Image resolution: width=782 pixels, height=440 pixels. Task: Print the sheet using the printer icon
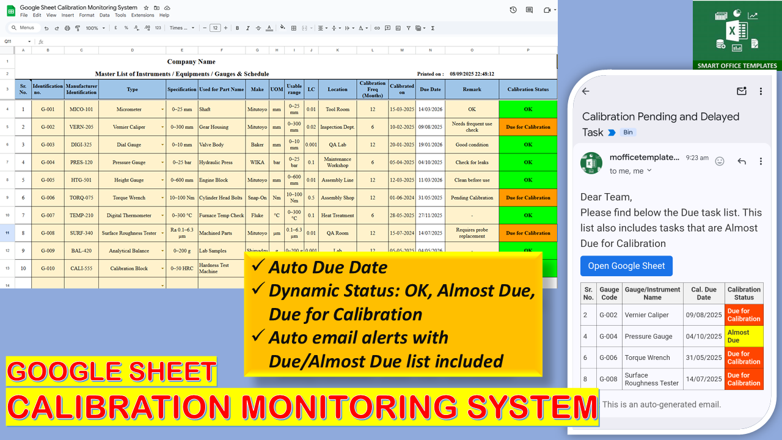coord(67,28)
